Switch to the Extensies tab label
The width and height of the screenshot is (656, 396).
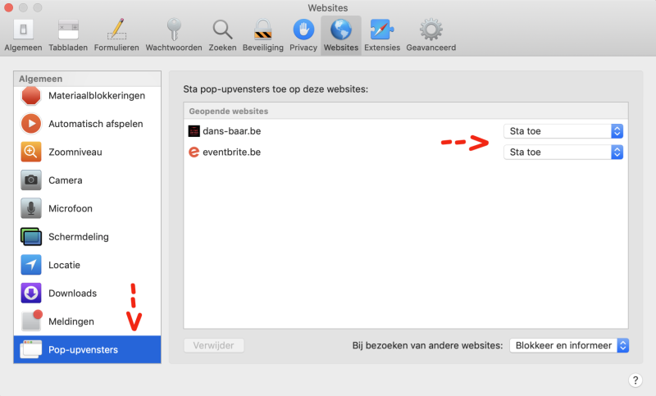[x=382, y=48]
